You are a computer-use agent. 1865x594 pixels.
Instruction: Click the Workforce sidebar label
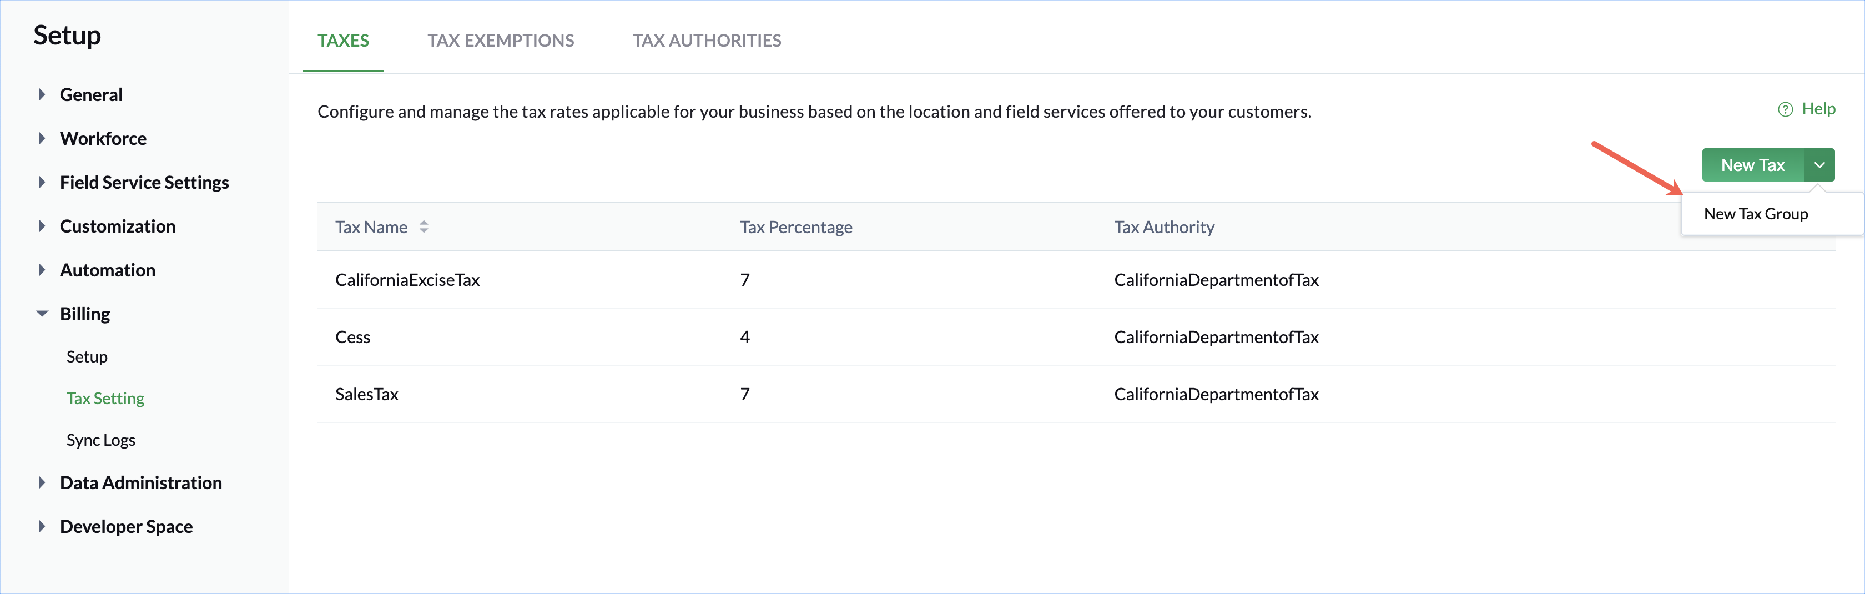pyautogui.click(x=103, y=138)
